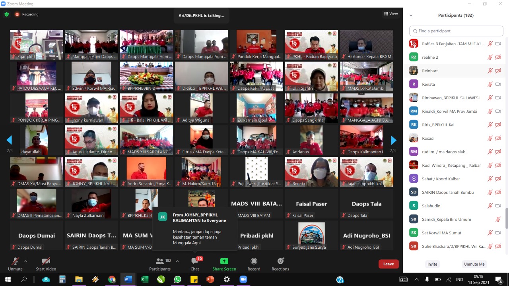Viewport: 509px width, 286px height.
Task: Go to previous gallery page arrow
Action: (x=9, y=140)
